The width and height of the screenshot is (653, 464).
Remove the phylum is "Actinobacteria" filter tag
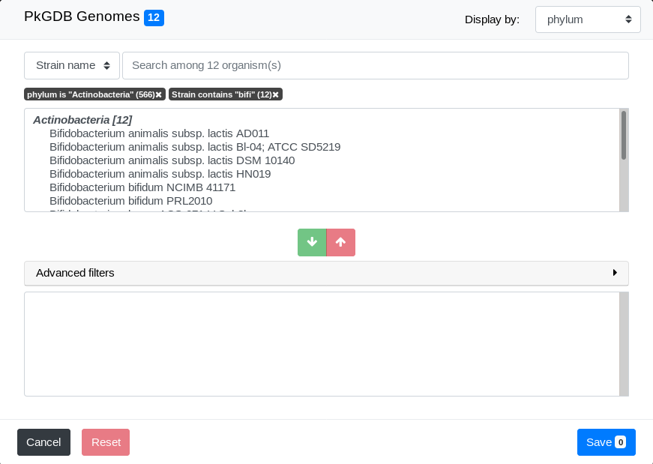(x=159, y=95)
